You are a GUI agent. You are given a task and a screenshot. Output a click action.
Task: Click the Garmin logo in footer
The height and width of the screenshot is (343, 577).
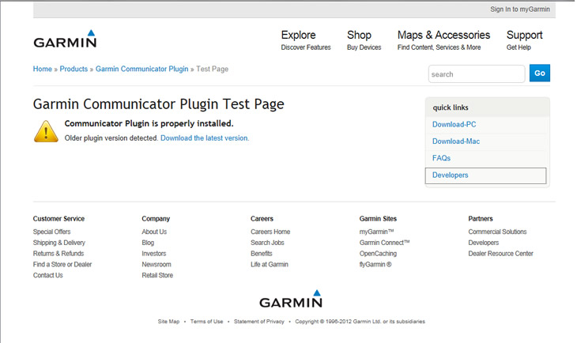[291, 299]
